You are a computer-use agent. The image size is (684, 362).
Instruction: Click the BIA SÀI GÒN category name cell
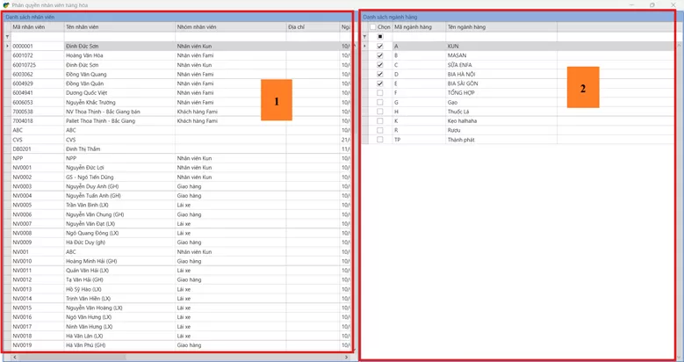[501, 83]
